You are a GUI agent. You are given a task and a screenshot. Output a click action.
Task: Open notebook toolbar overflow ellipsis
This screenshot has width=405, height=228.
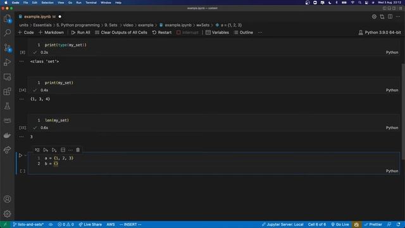point(260,32)
